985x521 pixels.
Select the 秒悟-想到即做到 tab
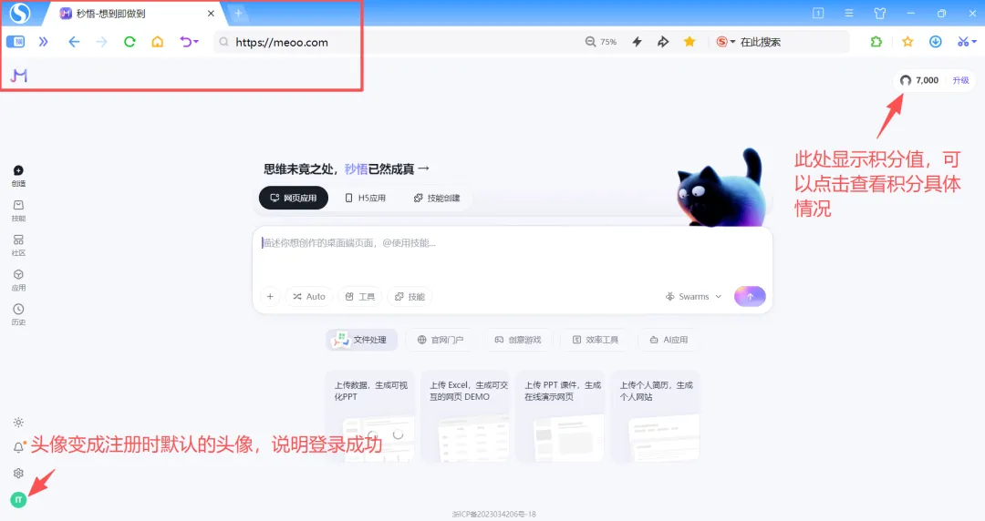coord(110,13)
